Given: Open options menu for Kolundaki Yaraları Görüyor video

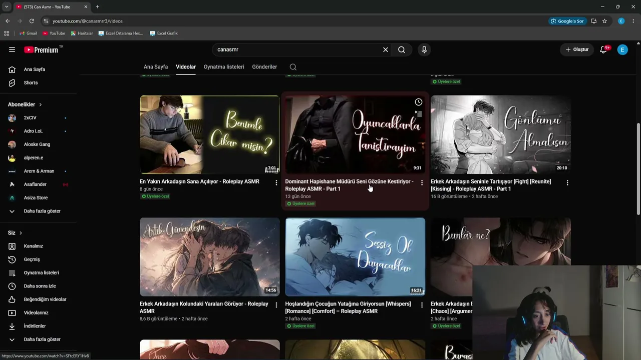Looking at the screenshot, I should tap(276, 305).
